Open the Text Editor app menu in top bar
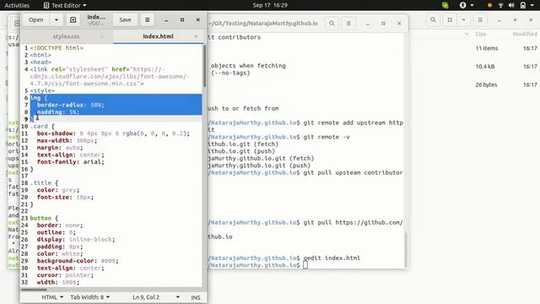 point(65,5)
